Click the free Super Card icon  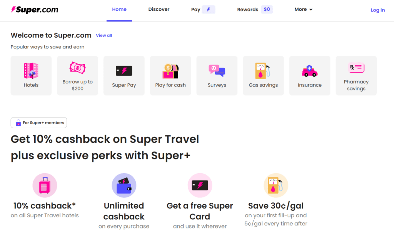pos(200,185)
